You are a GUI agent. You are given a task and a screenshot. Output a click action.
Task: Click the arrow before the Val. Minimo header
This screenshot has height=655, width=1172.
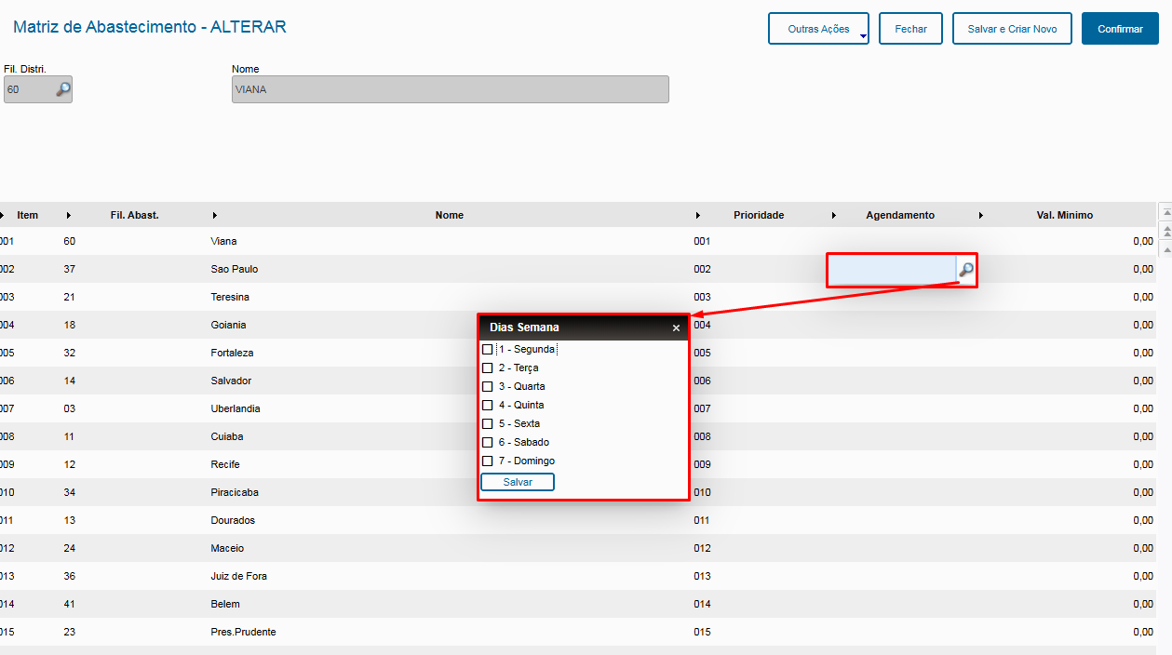(x=981, y=216)
